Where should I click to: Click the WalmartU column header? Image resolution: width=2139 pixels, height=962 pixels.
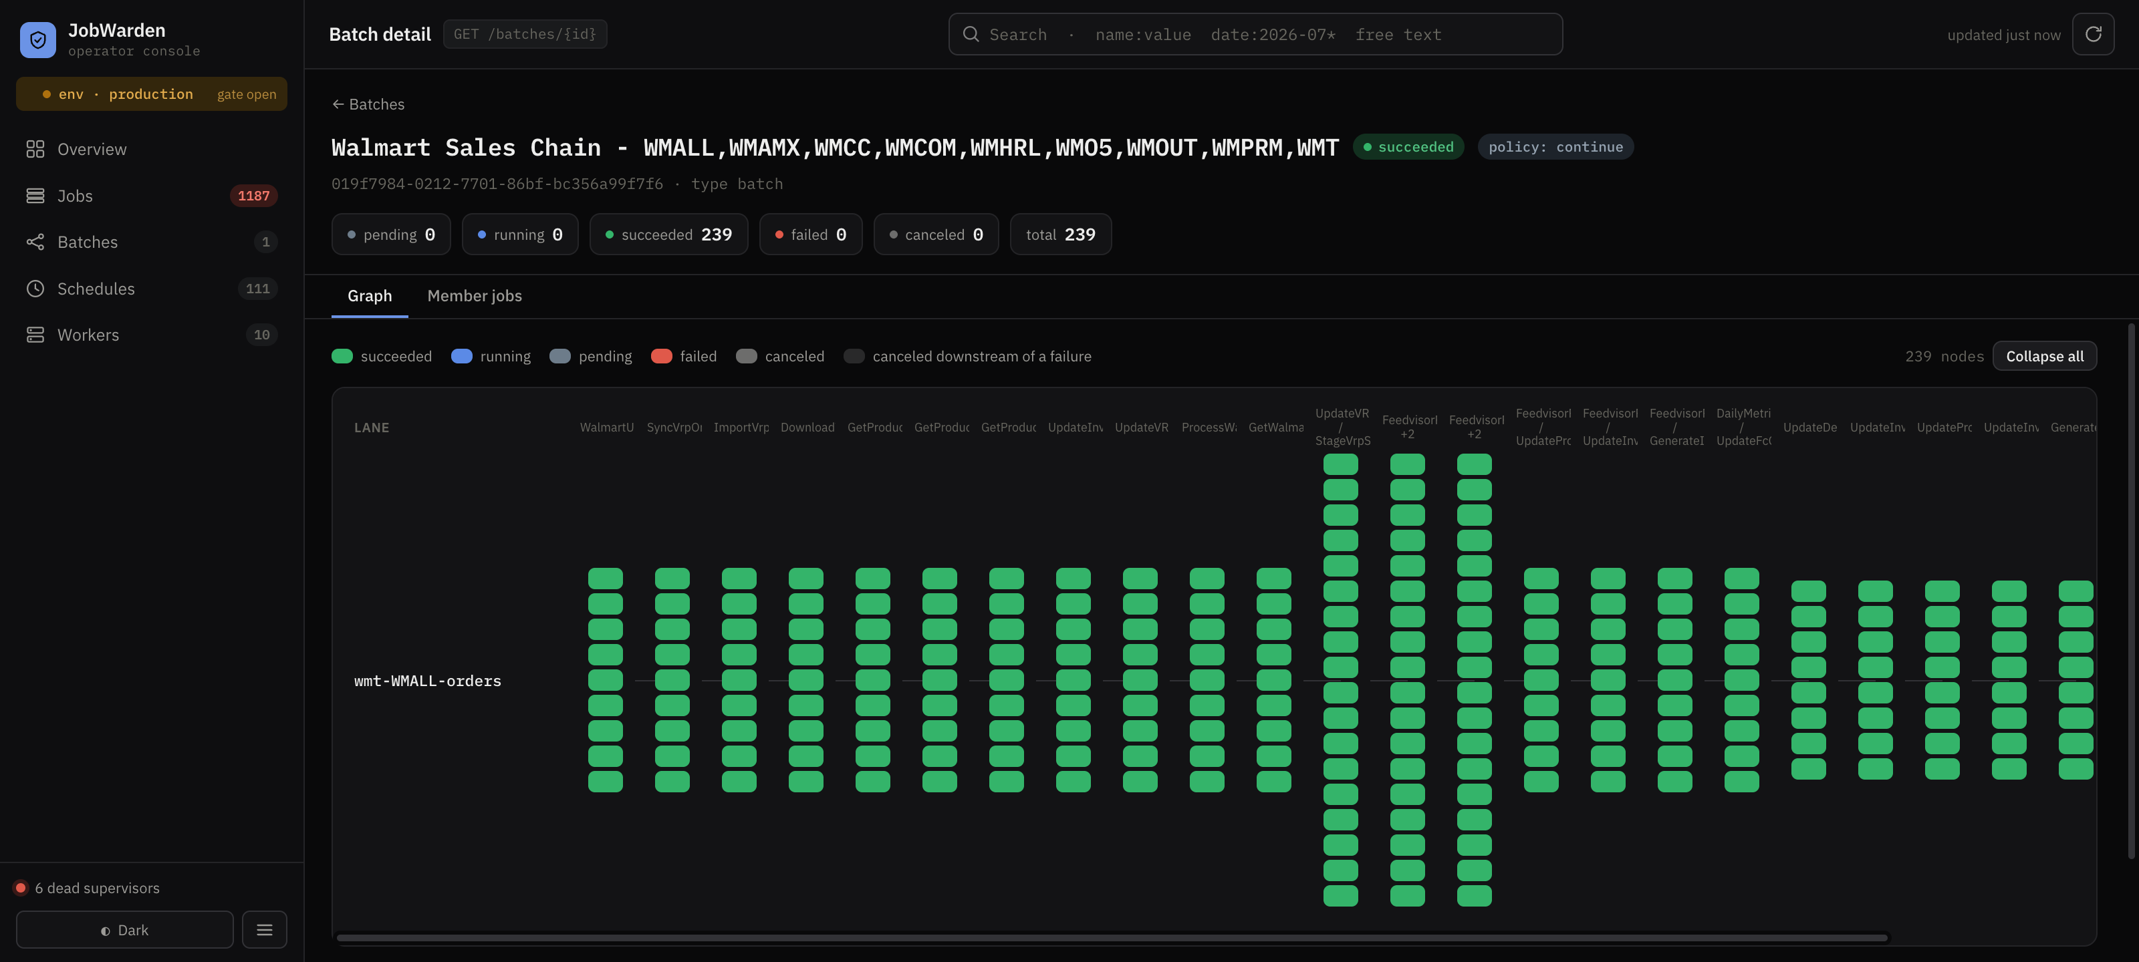click(x=606, y=428)
